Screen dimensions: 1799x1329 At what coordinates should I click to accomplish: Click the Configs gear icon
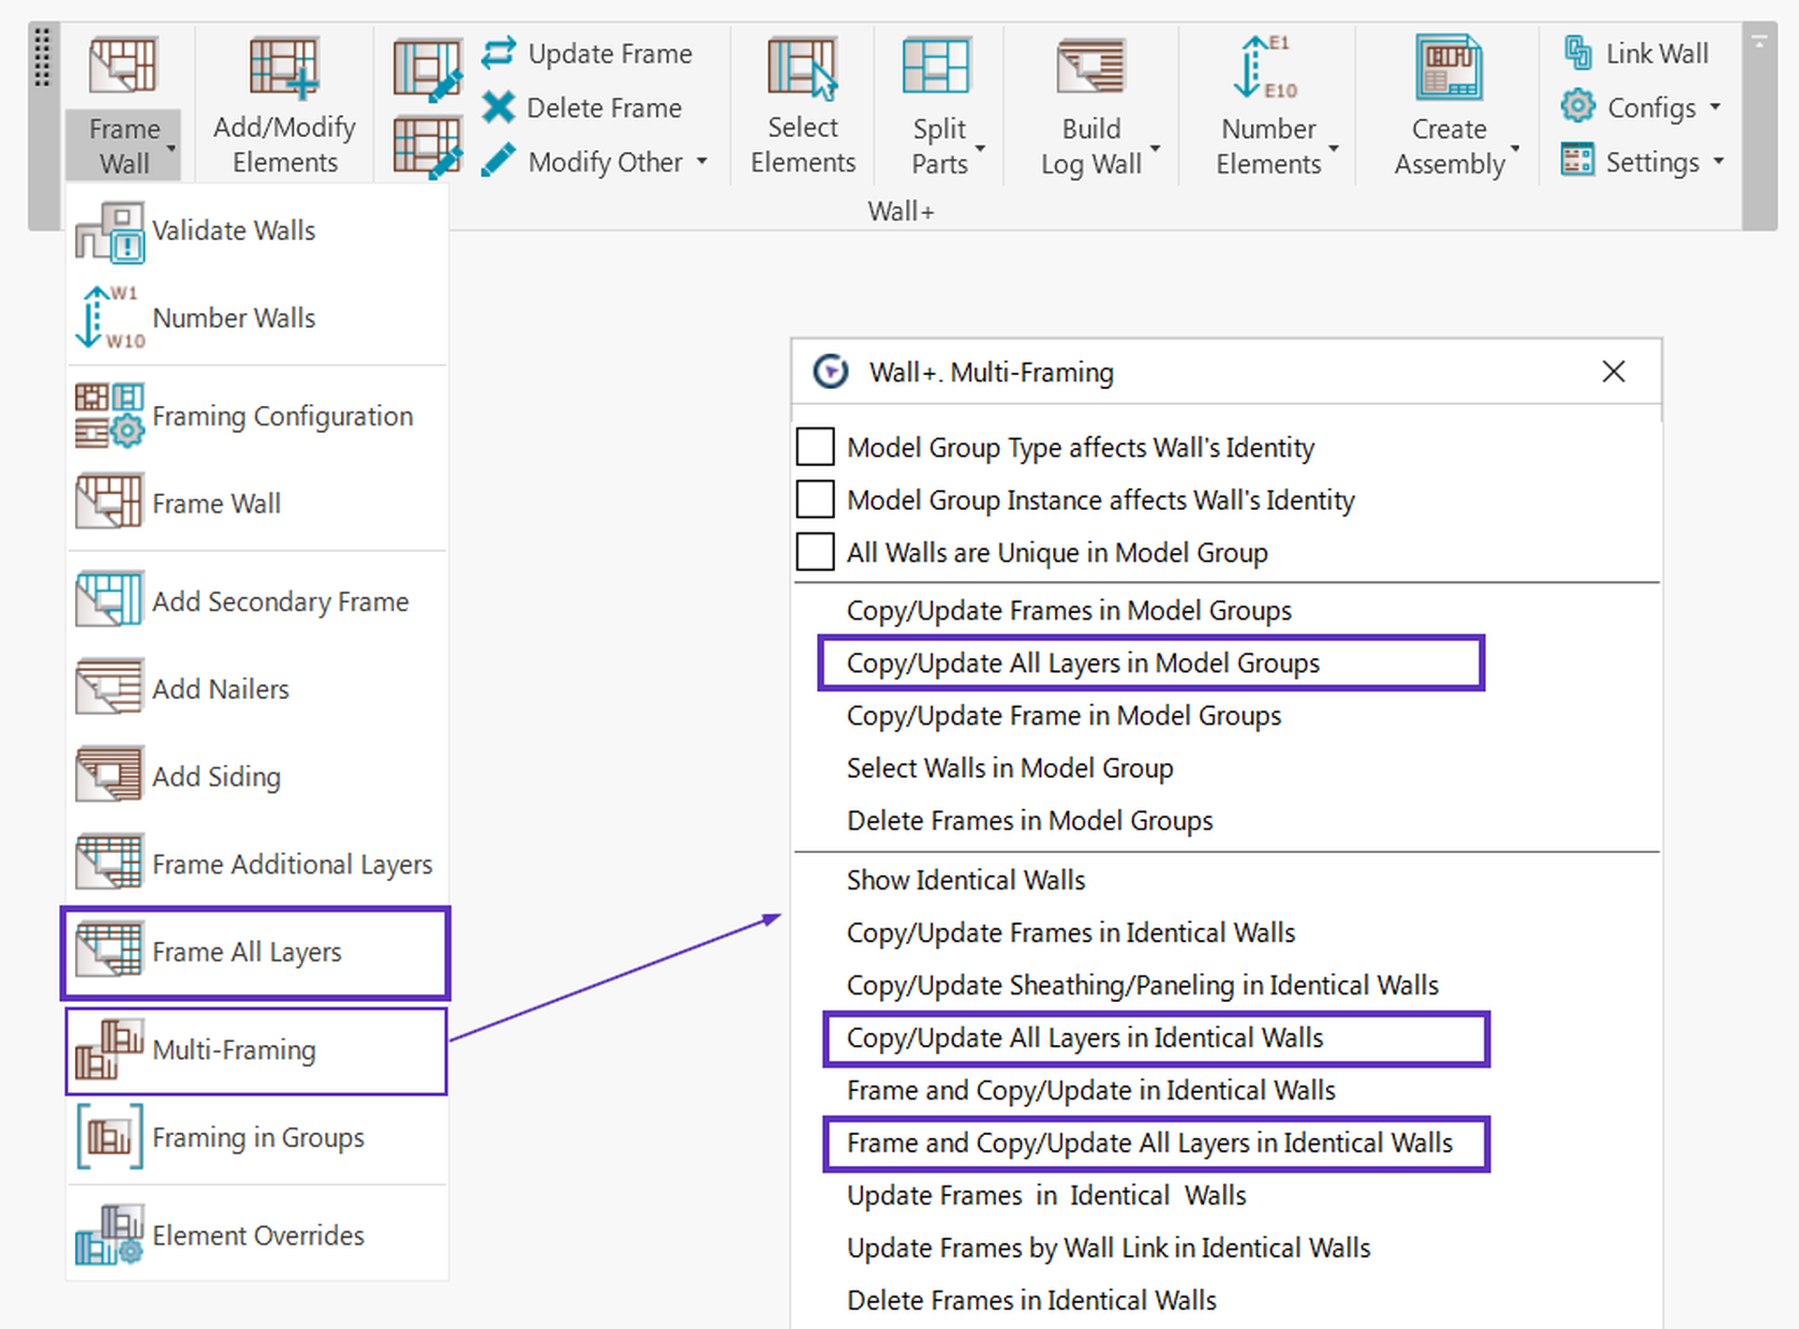1578,106
